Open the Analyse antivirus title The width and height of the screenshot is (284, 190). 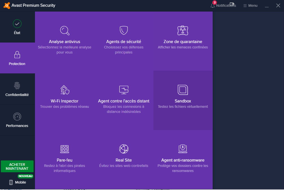pyautogui.click(x=65, y=42)
